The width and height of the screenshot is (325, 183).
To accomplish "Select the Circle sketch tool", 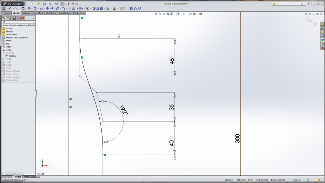I will click(35, 9).
